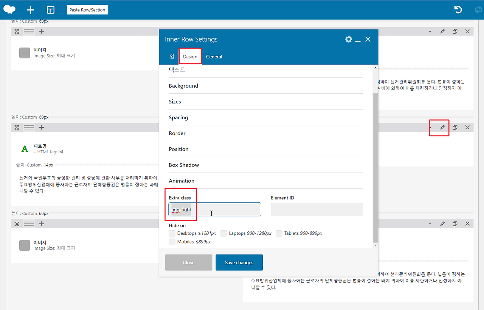Change column layout of the bottom inner row
This screenshot has width=484, height=310.
point(29,224)
